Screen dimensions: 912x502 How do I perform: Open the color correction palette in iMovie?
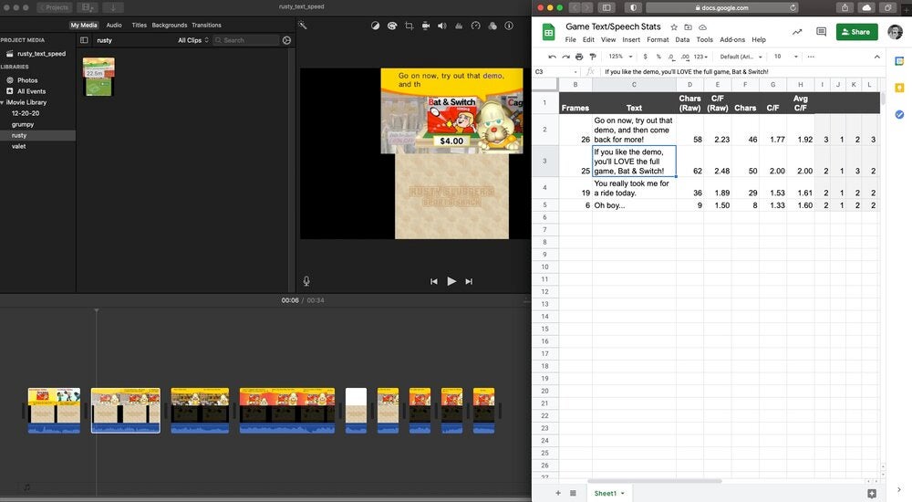(392, 26)
